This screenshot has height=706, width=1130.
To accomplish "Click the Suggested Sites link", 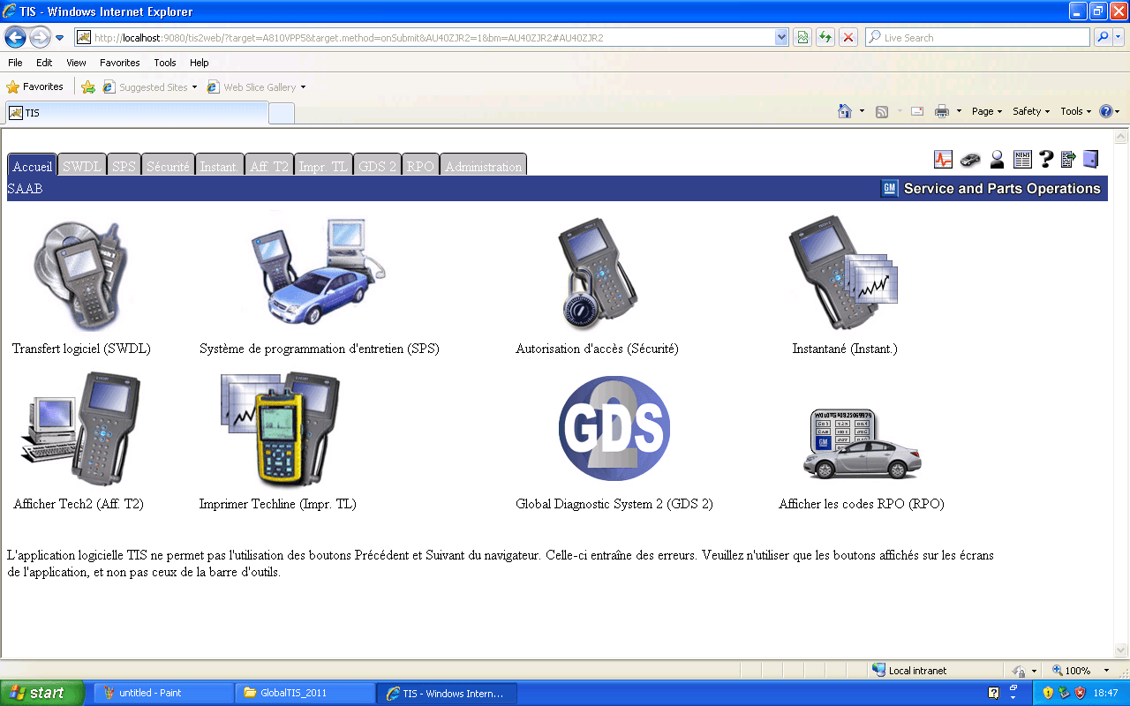I will (155, 86).
